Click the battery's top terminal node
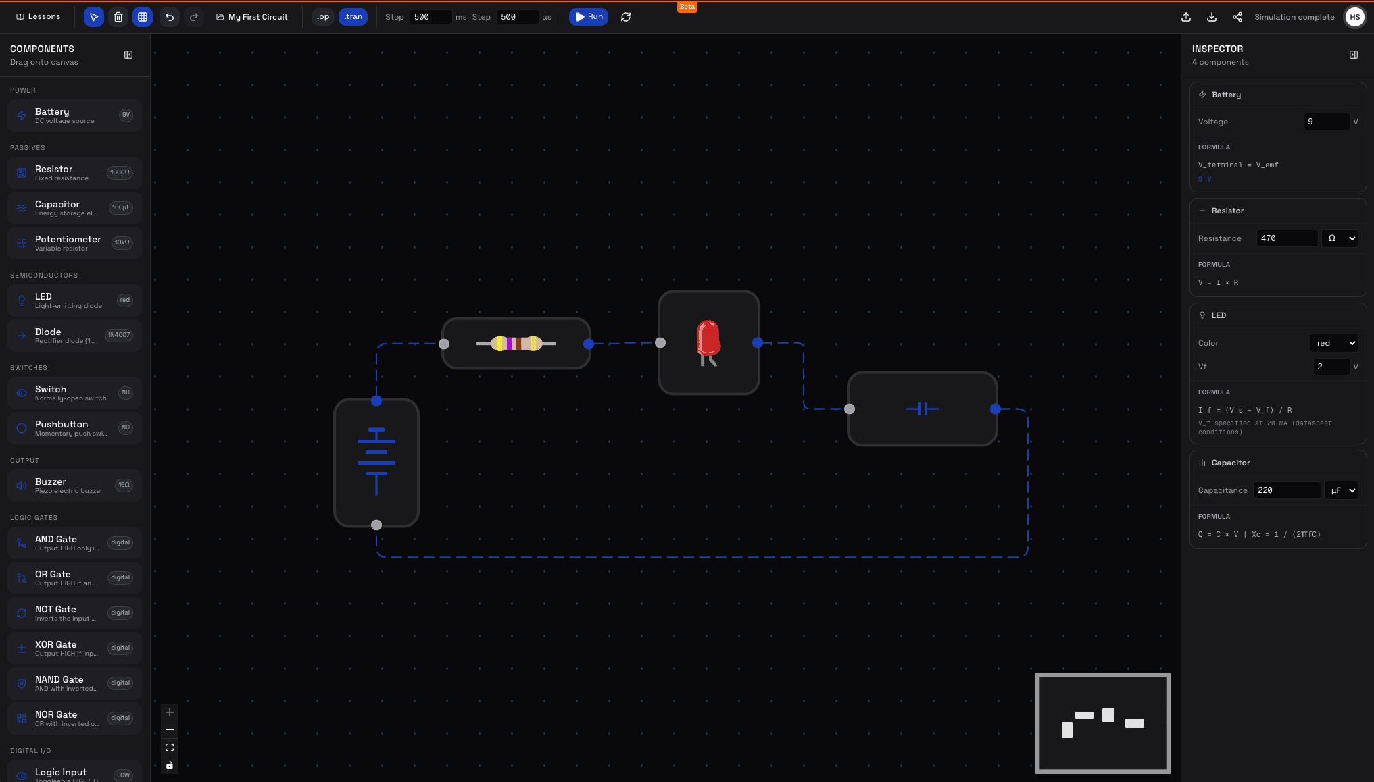 click(376, 401)
